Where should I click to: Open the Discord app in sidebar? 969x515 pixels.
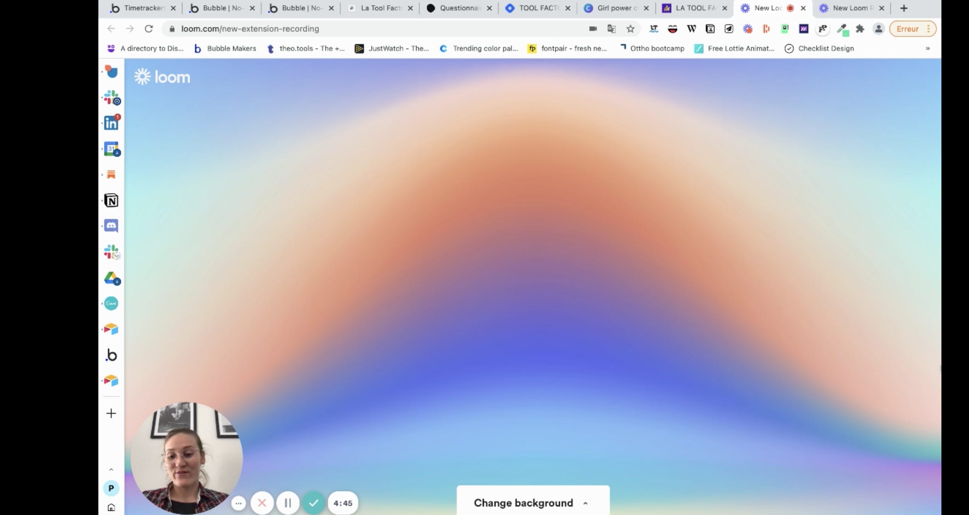click(x=111, y=226)
